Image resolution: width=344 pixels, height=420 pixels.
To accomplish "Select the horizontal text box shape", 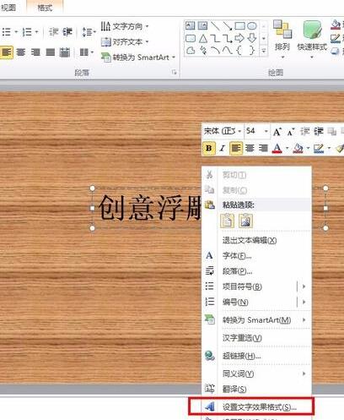I will (191, 26).
